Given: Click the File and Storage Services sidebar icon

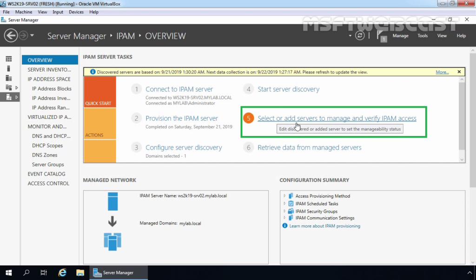Looking at the screenshot, I should click(9, 88).
